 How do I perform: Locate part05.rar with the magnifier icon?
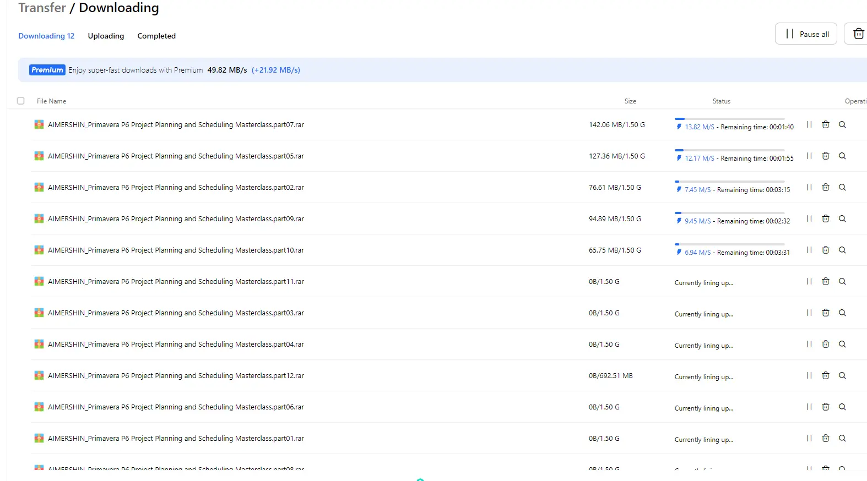[x=842, y=156]
